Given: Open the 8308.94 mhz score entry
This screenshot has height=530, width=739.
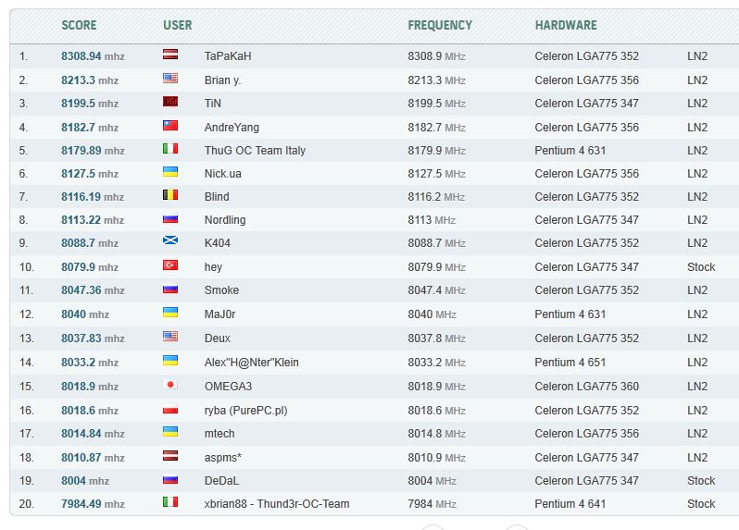Looking at the screenshot, I should [x=93, y=56].
